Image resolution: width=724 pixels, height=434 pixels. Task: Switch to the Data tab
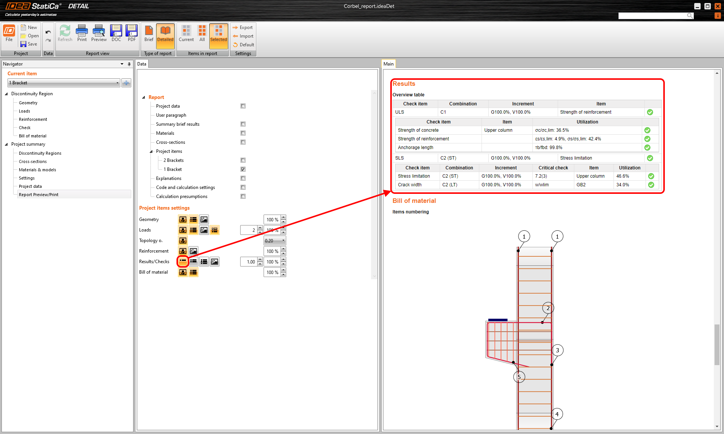tap(142, 64)
